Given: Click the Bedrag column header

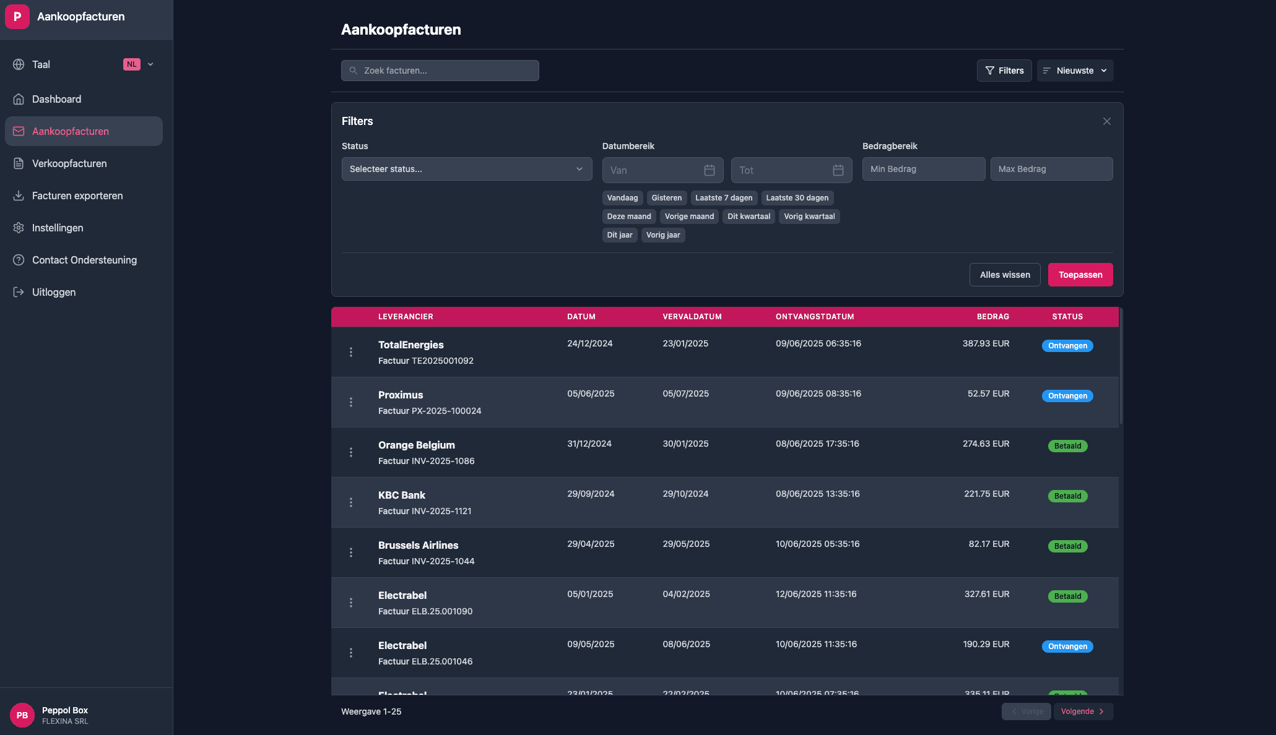Looking at the screenshot, I should [993, 317].
